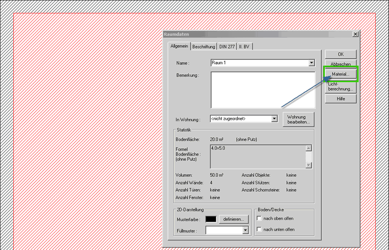Confirm the dialog with OK
Image resolution: width=389 pixels, height=250 pixels.
tap(340, 55)
